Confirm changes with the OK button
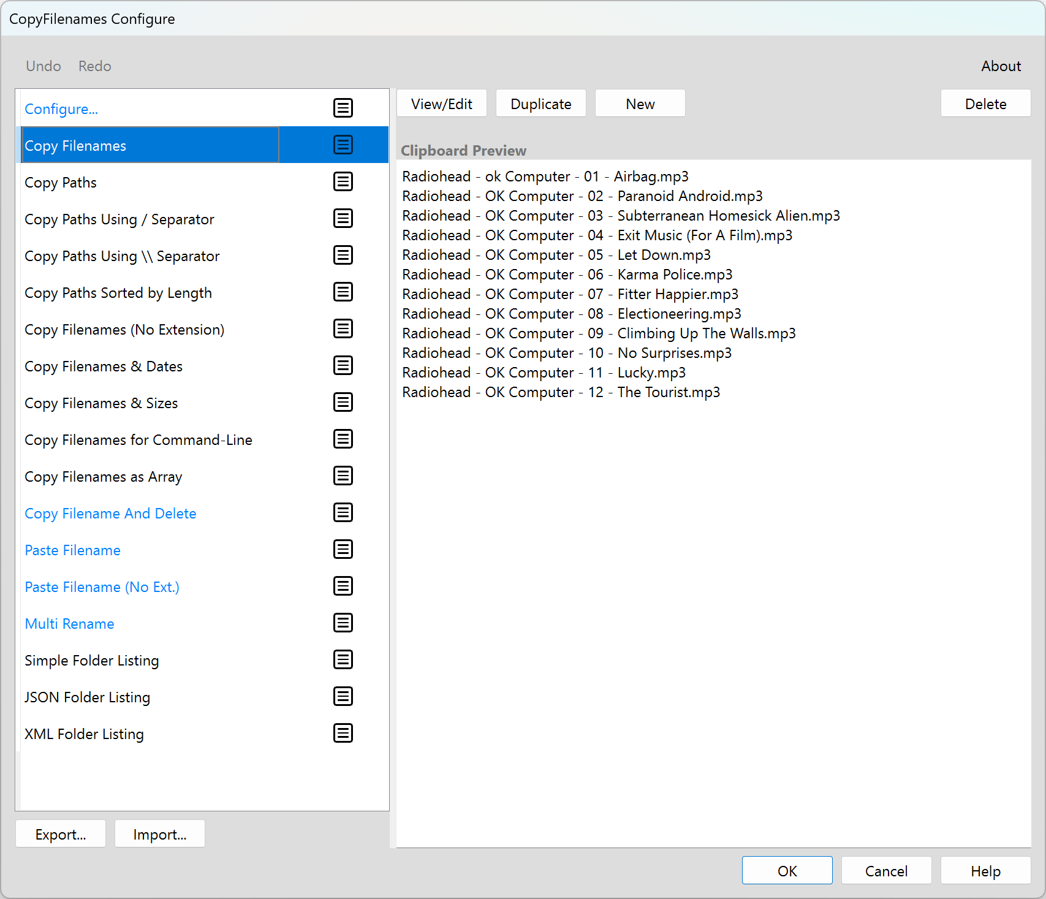Screen dimensions: 1046x899 [787, 870]
